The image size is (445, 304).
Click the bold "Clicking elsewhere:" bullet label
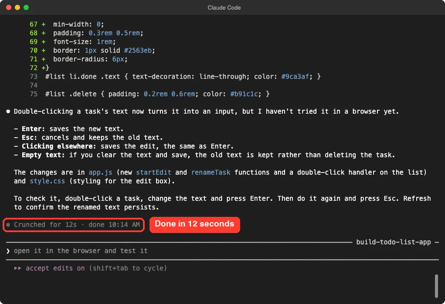[59, 146]
